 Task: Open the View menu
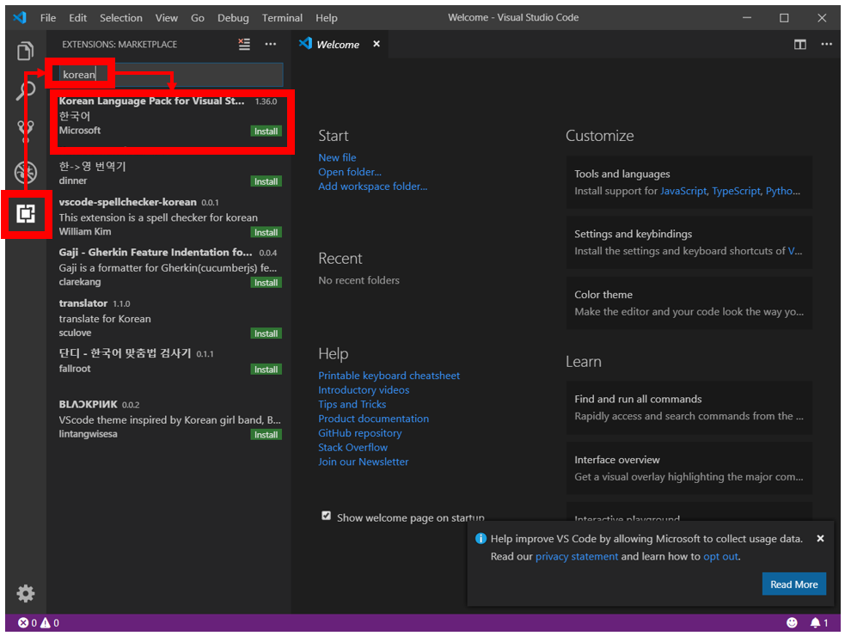point(167,18)
